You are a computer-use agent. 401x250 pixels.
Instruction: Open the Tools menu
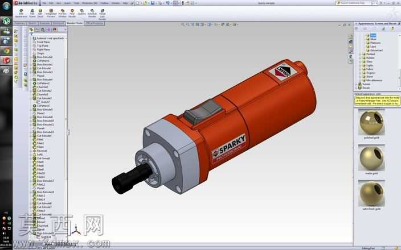76,3
